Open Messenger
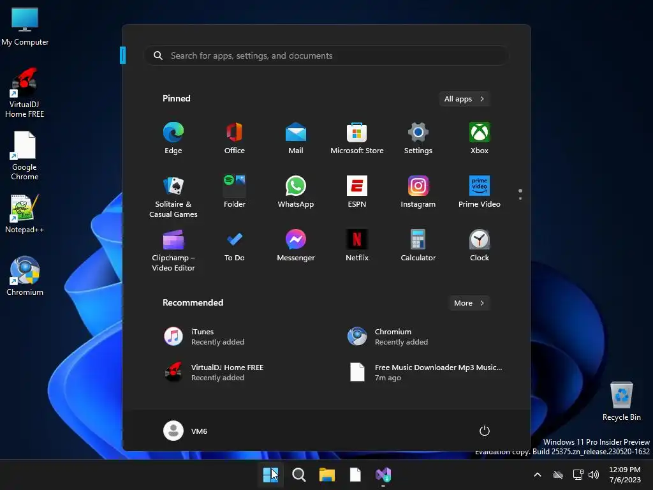Image resolution: width=653 pixels, height=490 pixels. pyautogui.click(x=296, y=246)
